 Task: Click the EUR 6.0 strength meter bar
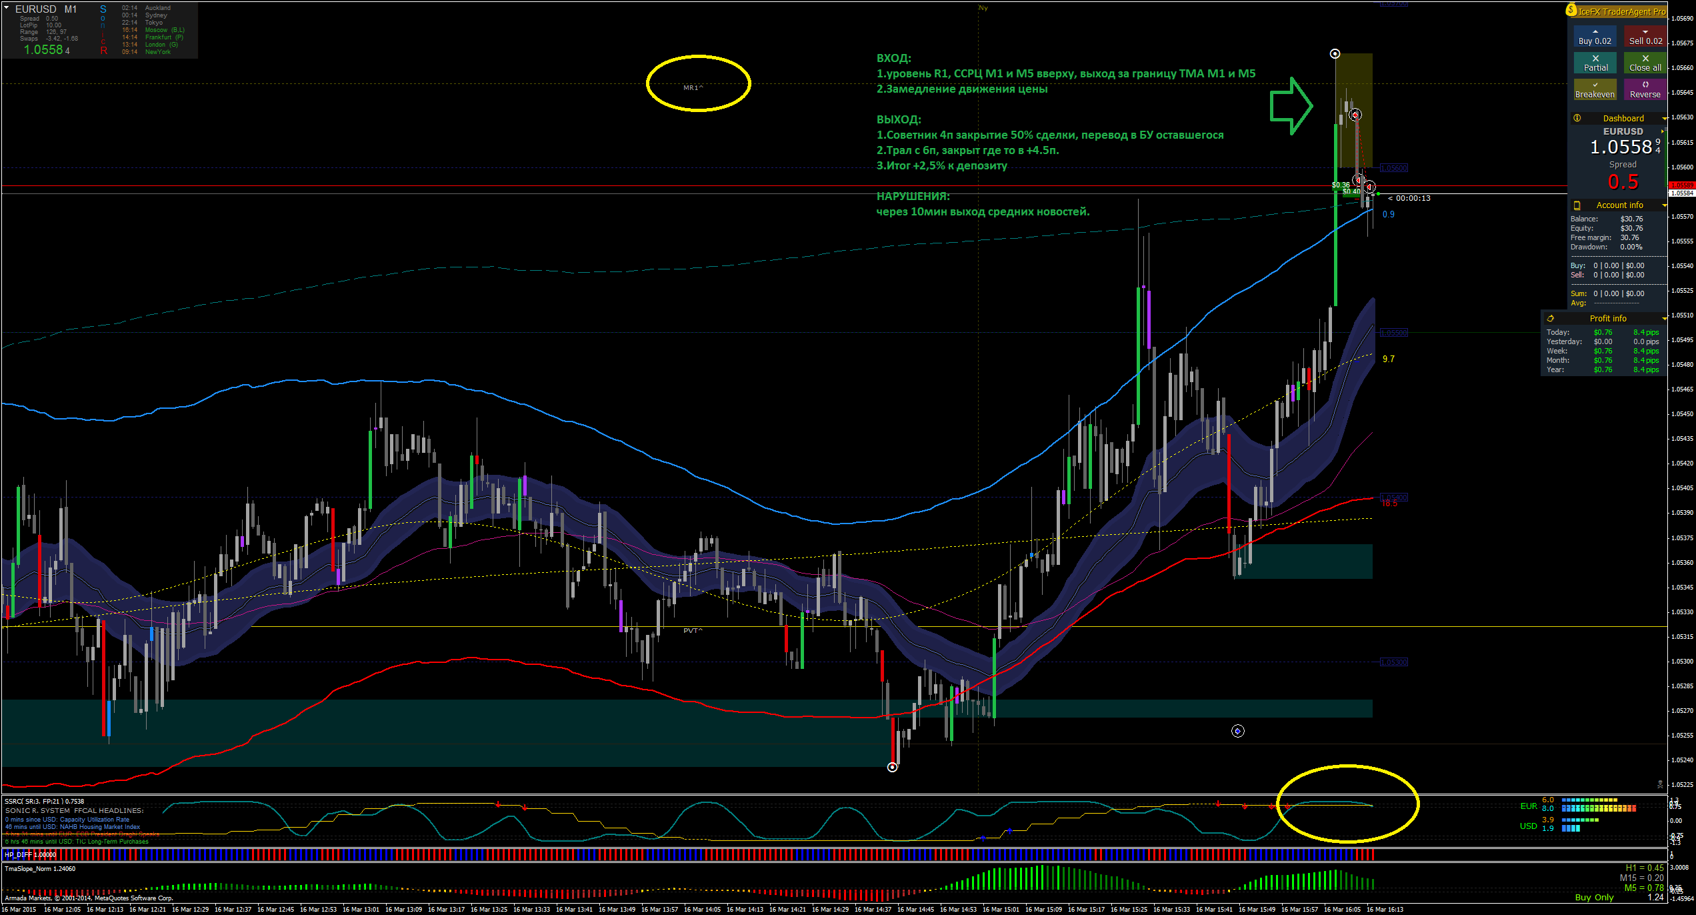coord(1589,800)
